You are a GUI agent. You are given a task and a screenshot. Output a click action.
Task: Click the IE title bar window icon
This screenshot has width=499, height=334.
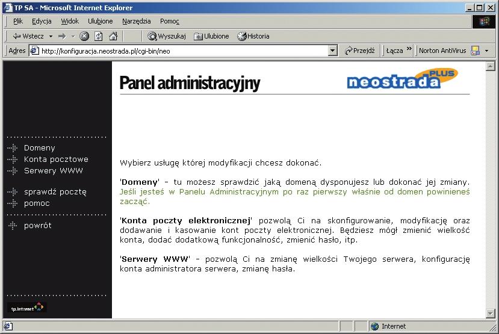(8, 8)
